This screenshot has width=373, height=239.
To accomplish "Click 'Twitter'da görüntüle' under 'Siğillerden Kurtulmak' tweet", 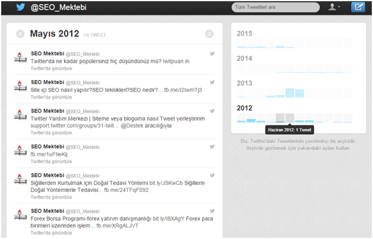I will coord(51,197).
